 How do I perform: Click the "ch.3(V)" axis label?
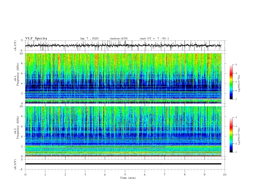15,164
